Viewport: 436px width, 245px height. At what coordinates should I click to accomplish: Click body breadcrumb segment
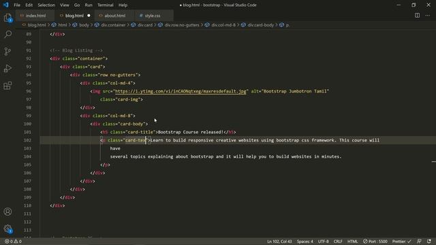pyautogui.click(x=84, y=25)
